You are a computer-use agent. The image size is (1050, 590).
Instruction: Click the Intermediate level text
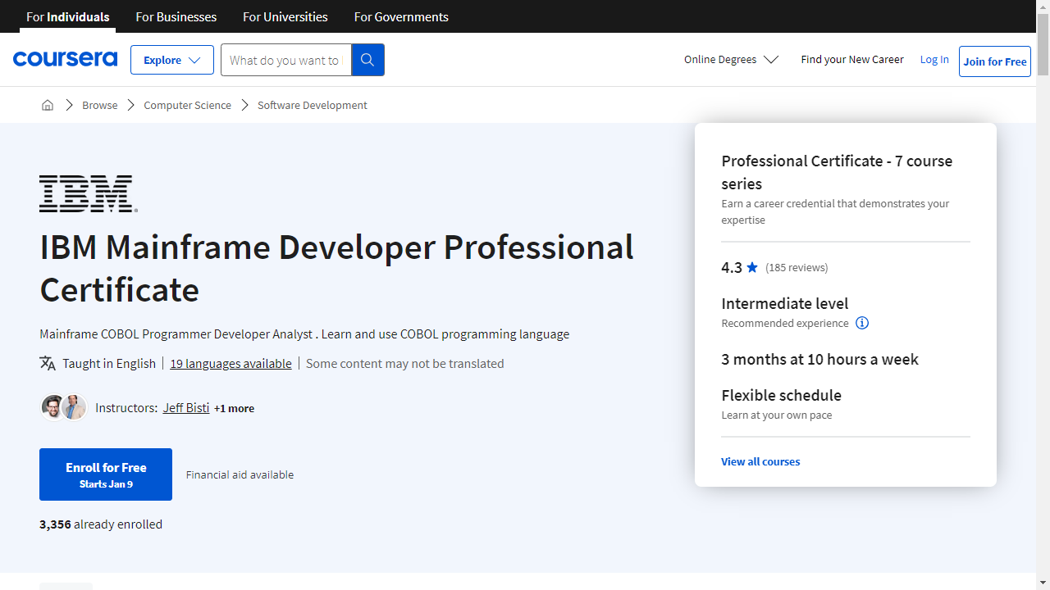(785, 303)
